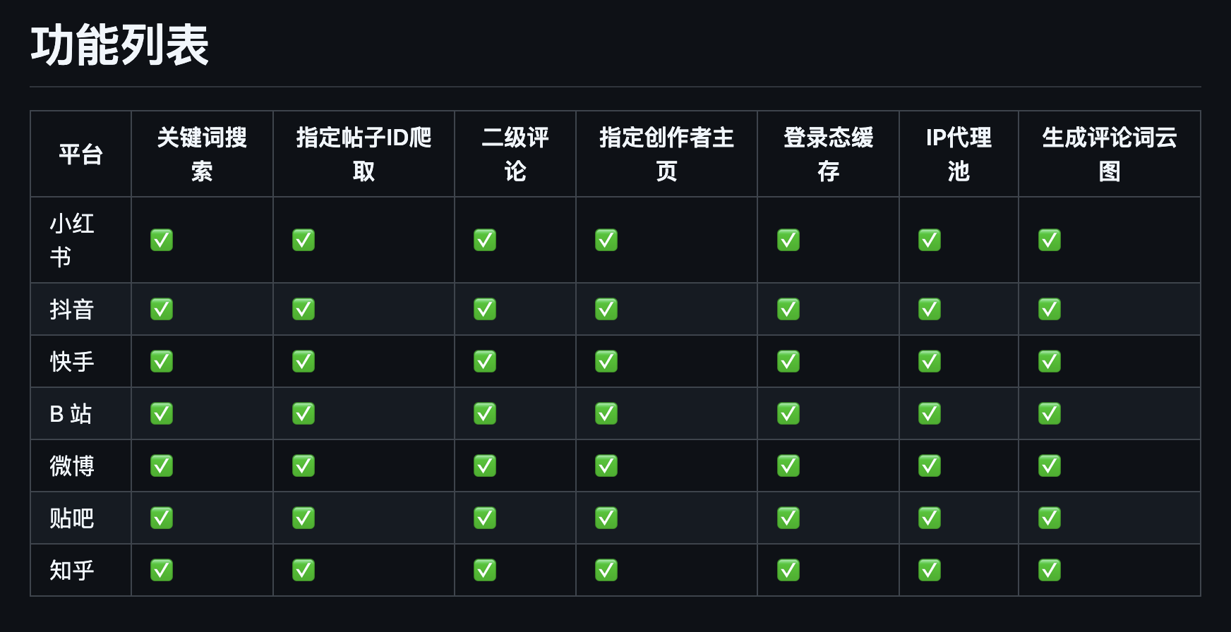The image size is (1231, 632).
Task: Click the 知乎 关键词搜索 checkmark icon
Action: tap(162, 570)
